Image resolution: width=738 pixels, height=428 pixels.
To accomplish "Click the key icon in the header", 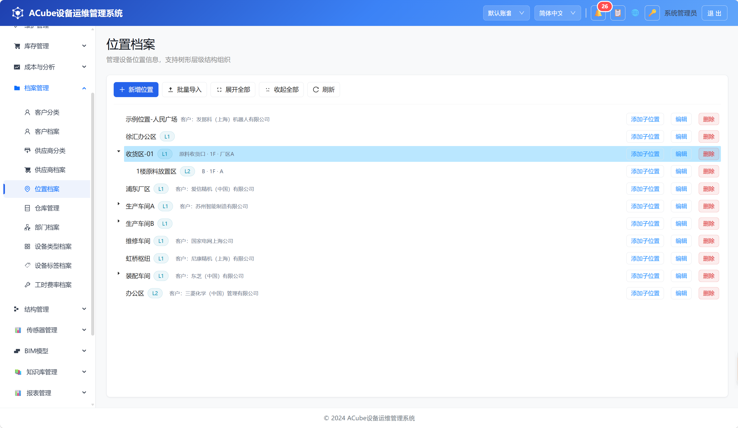I will pyautogui.click(x=652, y=13).
